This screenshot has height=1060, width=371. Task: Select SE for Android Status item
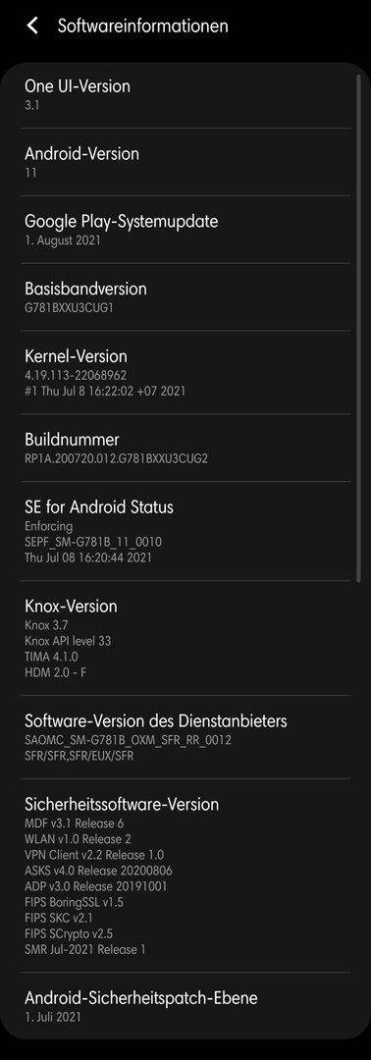[185, 531]
